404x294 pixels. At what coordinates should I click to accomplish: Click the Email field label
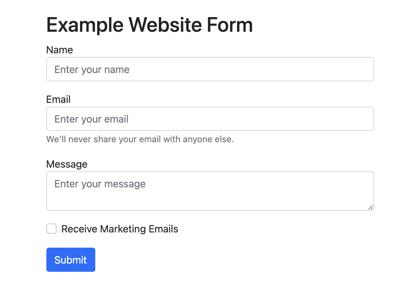pos(58,99)
